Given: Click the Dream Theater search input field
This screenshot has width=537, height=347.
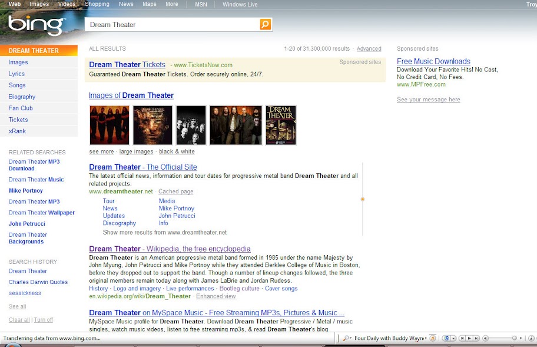Looking at the screenshot, I should (173, 25).
